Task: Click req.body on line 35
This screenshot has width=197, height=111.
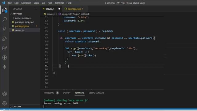Action: coord(107,31)
